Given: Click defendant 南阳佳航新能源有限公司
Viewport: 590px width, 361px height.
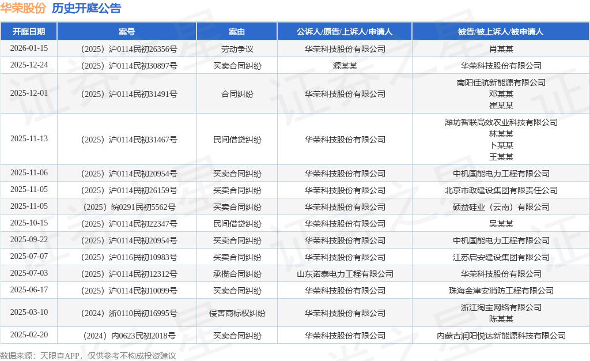Looking at the screenshot, I should point(501,82).
